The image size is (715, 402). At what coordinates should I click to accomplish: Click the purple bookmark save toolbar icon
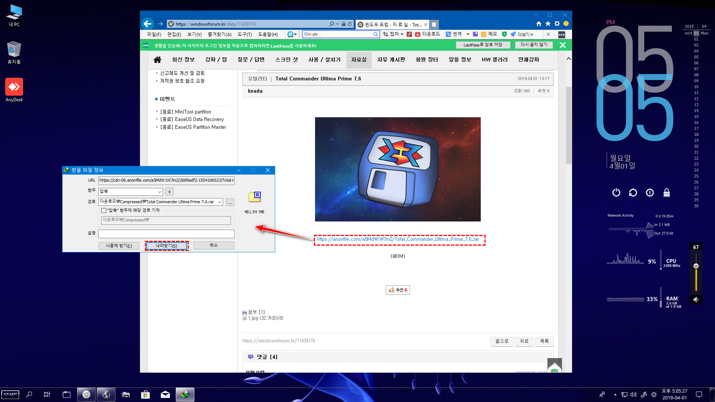[475, 34]
